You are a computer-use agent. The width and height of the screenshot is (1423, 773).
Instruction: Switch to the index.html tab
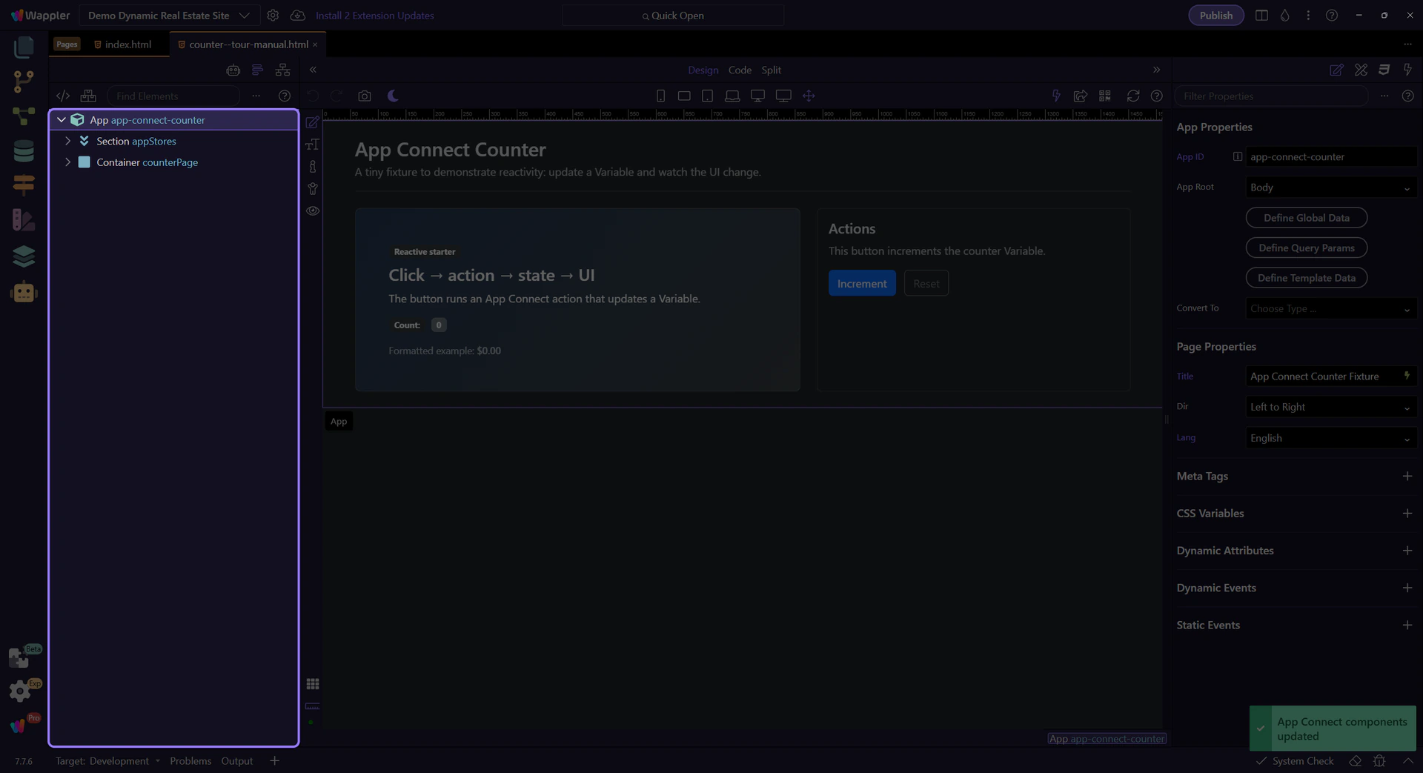127,44
